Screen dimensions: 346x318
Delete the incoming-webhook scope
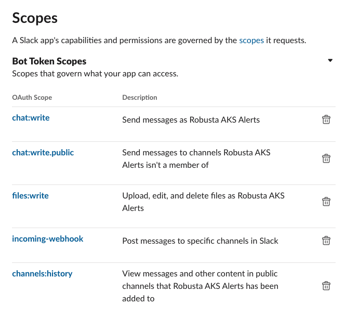click(x=326, y=241)
